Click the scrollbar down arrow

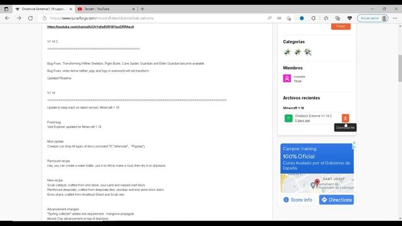(400, 218)
